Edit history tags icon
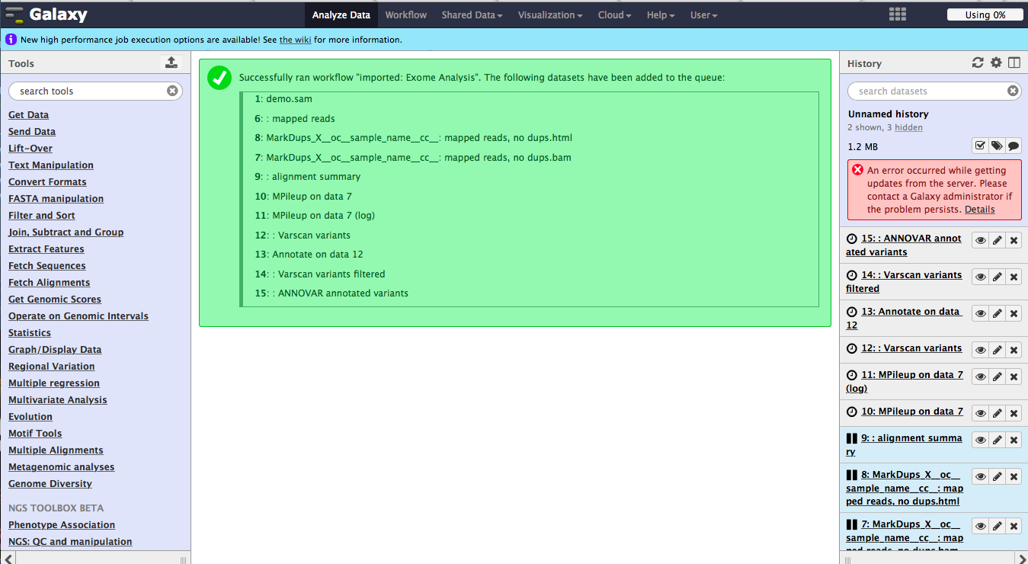The height and width of the screenshot is (564, 1028). click(997, 146)
